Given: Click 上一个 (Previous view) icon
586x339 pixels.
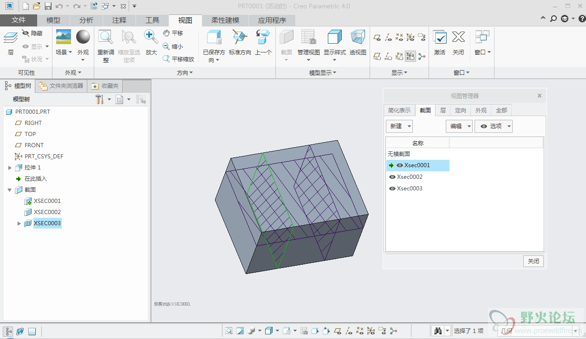Looking at the screenshot, I should point(263,42).
